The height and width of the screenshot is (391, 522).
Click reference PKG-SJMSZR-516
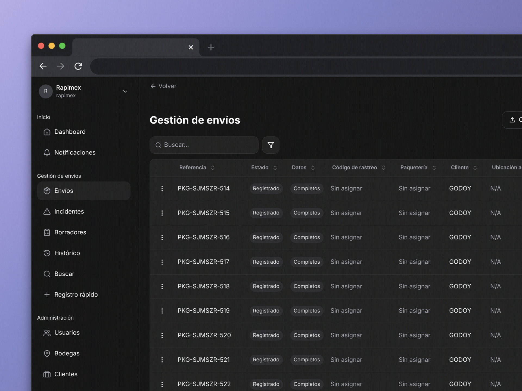point(204,237)
